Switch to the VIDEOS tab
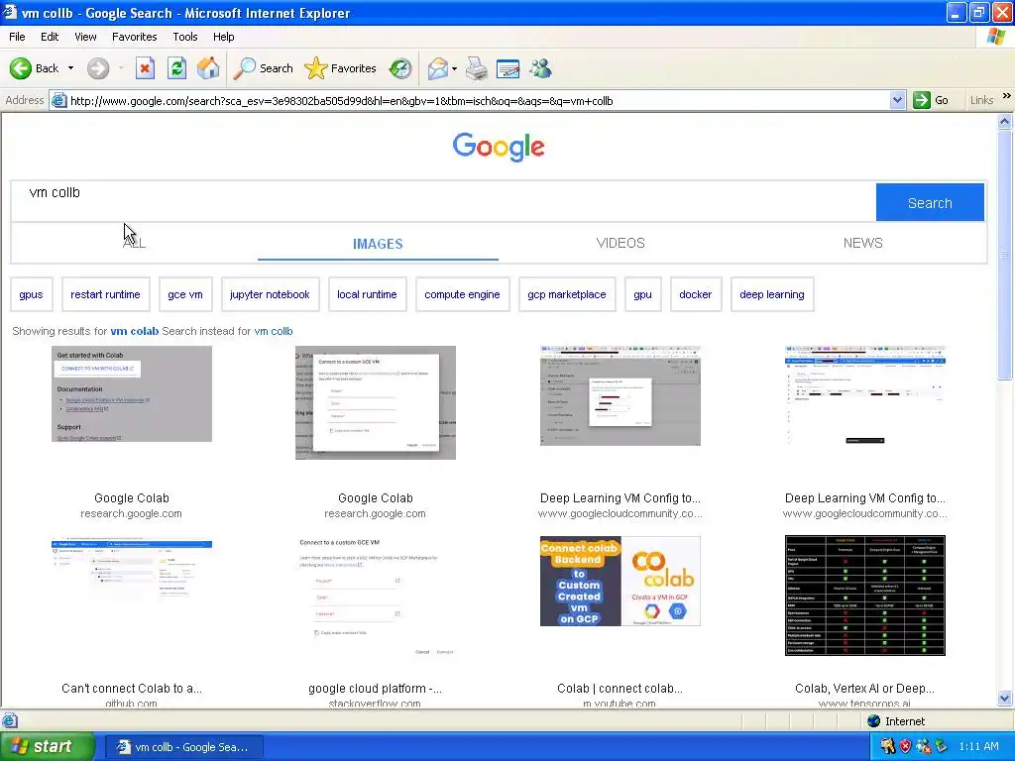1015x761 pixels. point(620,244)
